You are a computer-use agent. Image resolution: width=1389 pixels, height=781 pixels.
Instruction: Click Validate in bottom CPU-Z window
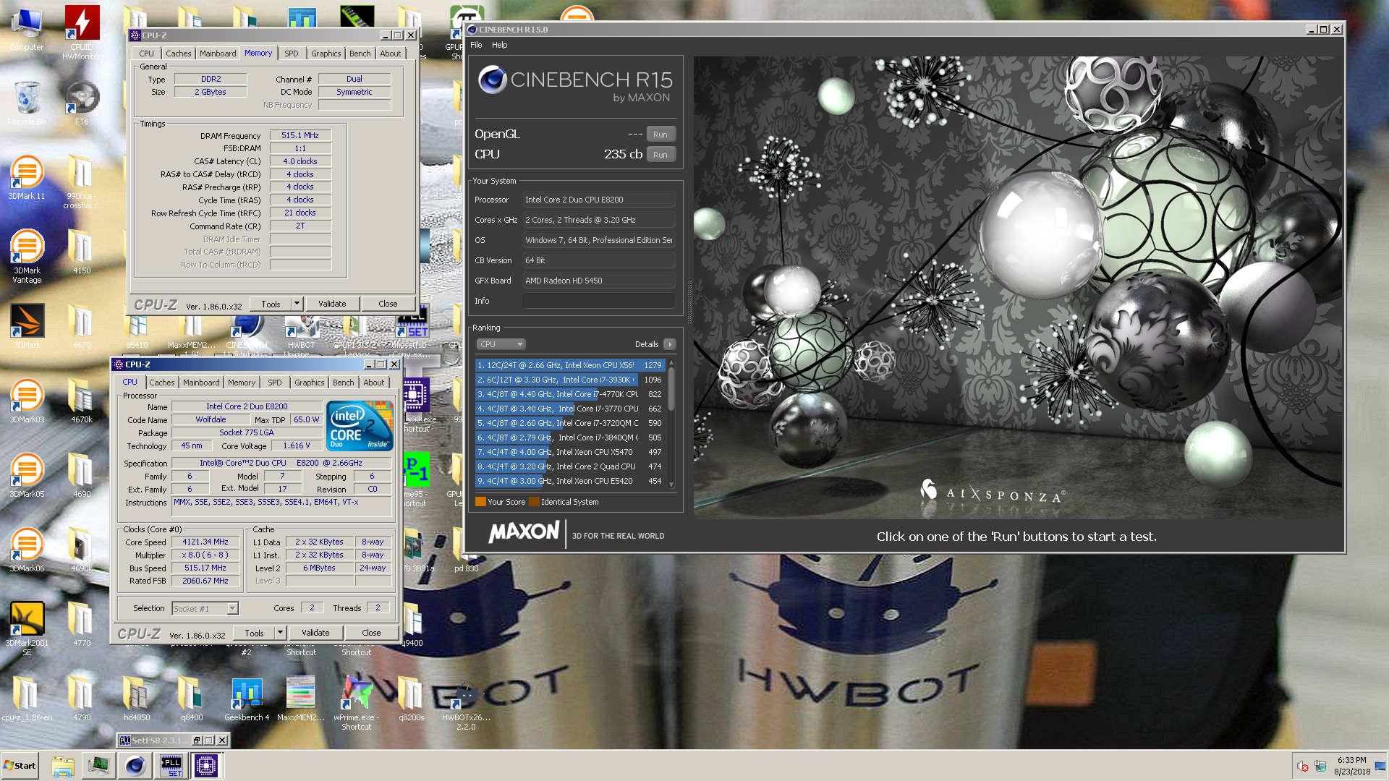pos(315,633)
